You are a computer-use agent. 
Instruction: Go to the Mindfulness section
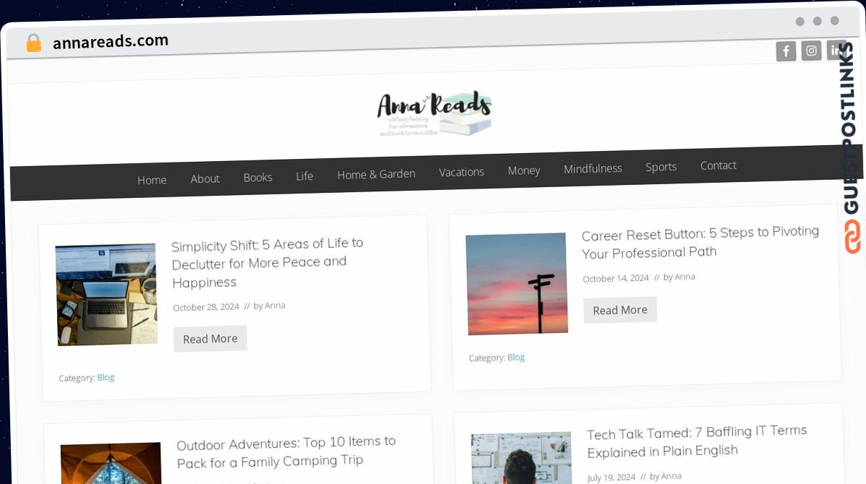pyautogui.click(x=592, y=168)
